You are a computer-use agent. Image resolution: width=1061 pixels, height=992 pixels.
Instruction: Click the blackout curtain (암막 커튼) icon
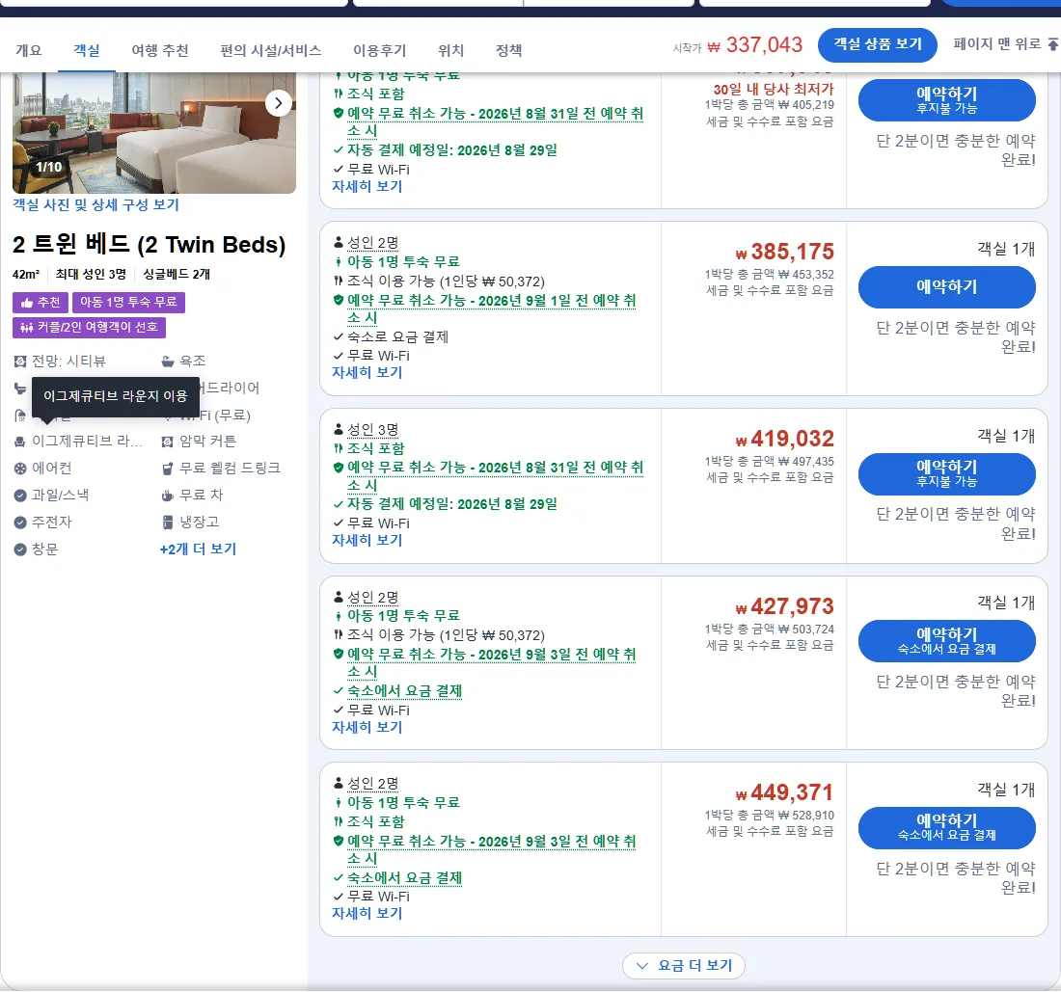168,442
